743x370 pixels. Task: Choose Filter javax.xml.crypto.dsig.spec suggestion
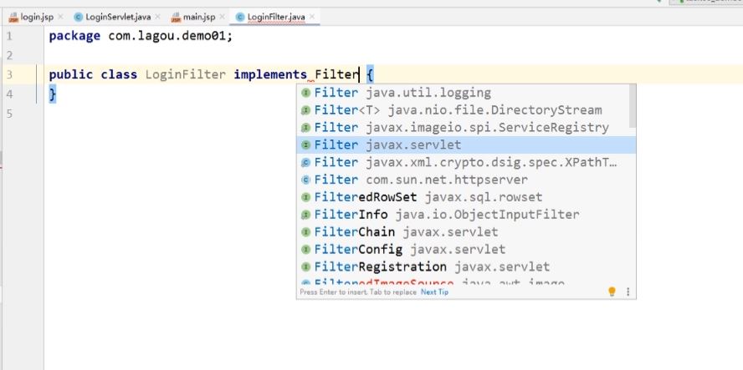point(466,162)
